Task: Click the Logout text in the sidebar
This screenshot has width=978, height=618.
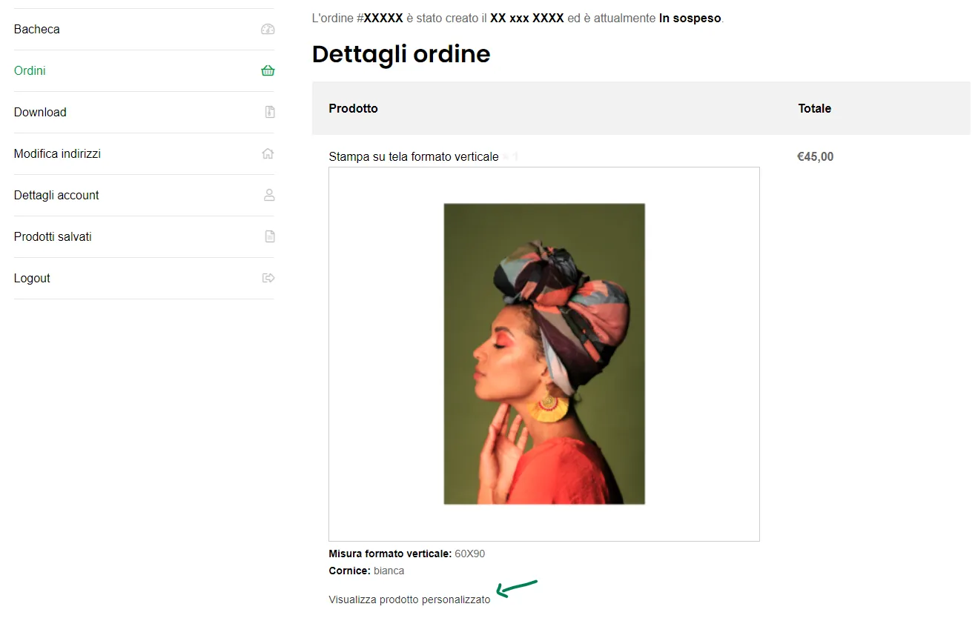Action: coord(32,279)
